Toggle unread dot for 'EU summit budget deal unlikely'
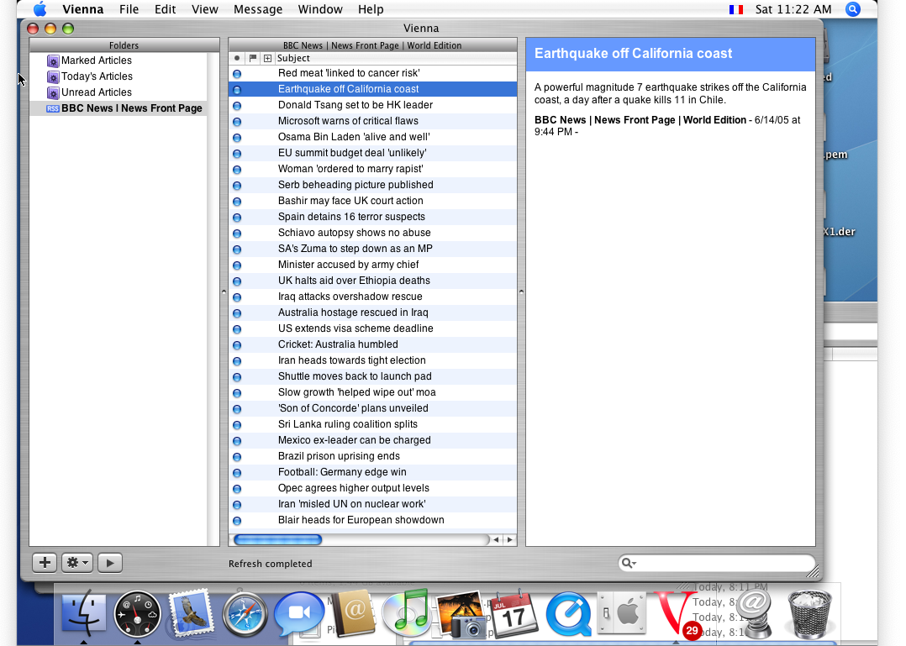Image resolution: width=906 pixels, height=646 pixels. point(237,154)
